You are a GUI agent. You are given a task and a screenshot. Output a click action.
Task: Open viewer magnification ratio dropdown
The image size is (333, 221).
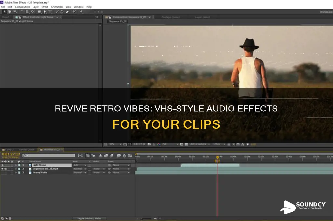pyautogui.click(x=115, y=144)
